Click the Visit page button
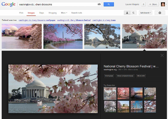Image resolution: width=168 pixels, height=119 pixels. point(109,76)
